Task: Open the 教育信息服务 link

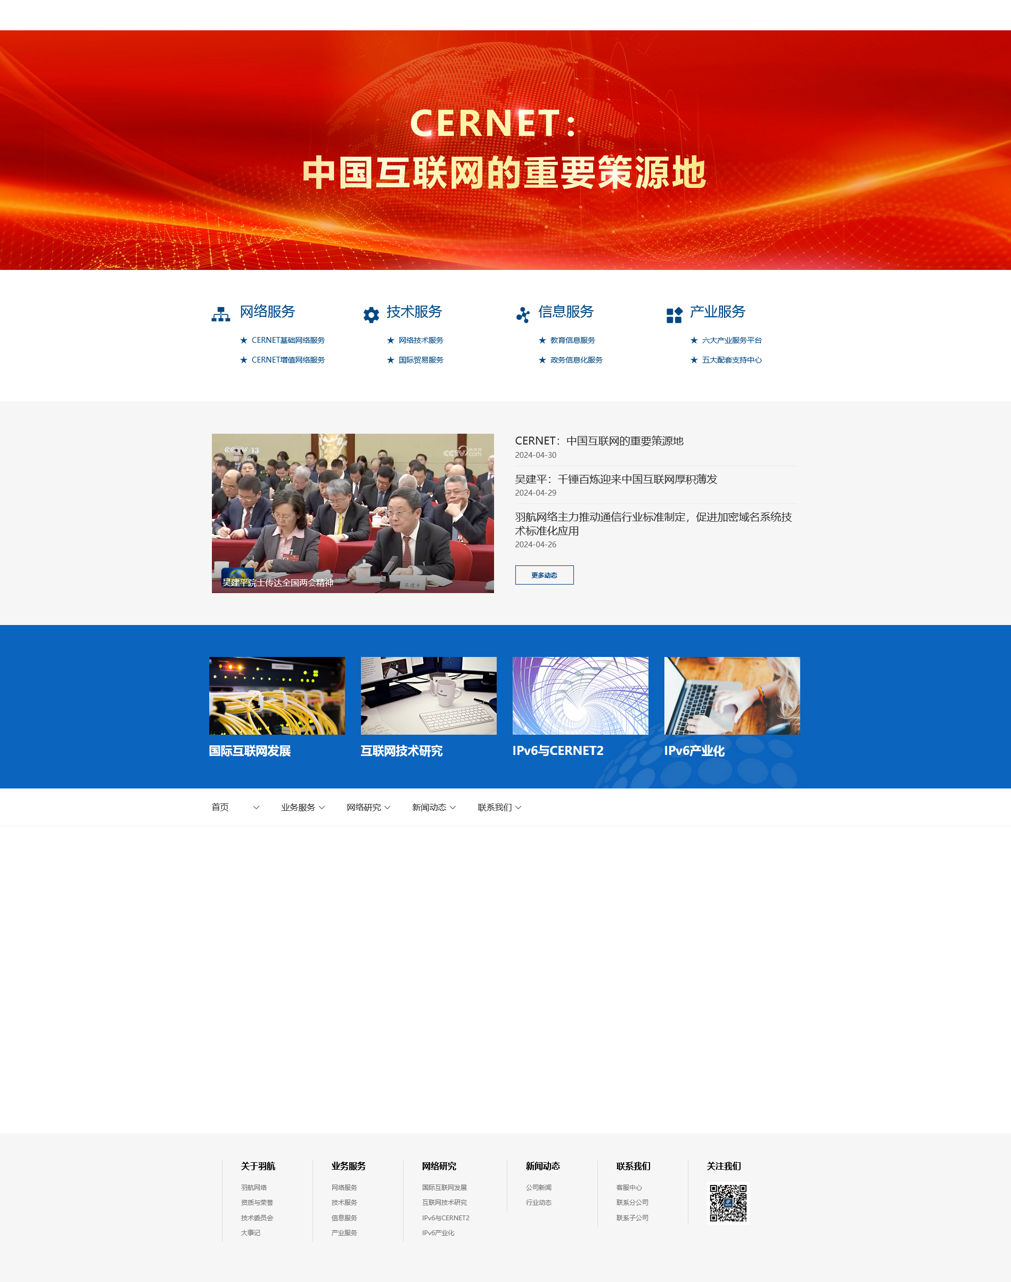Action: pyautogui.click(x=572, y=340)
